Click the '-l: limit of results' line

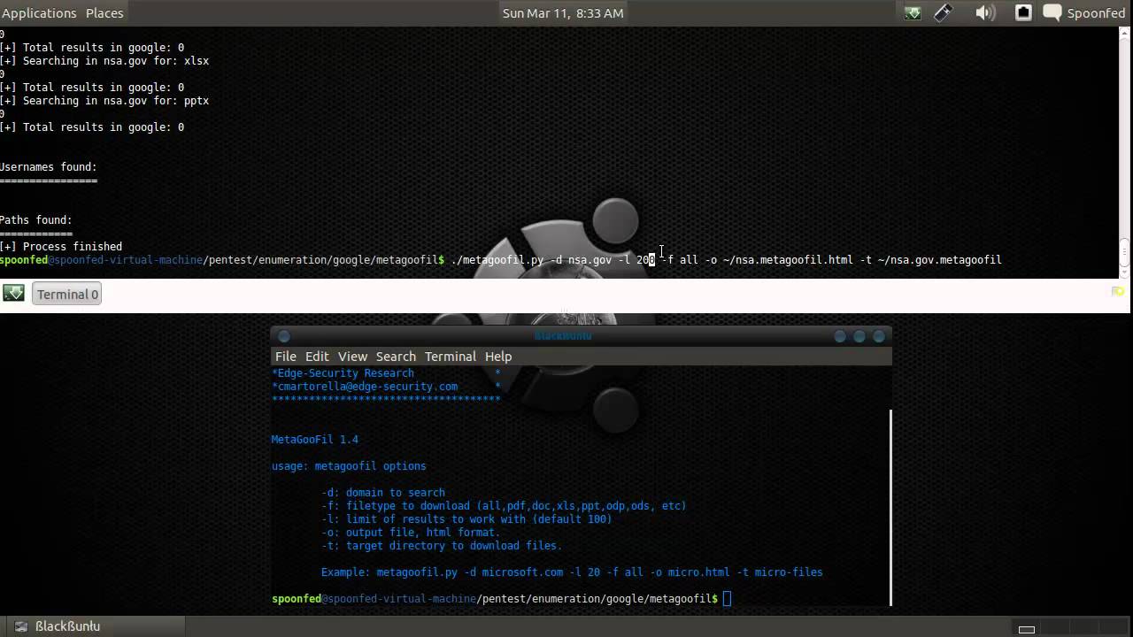pyautogui.click(x=466, y=519)
